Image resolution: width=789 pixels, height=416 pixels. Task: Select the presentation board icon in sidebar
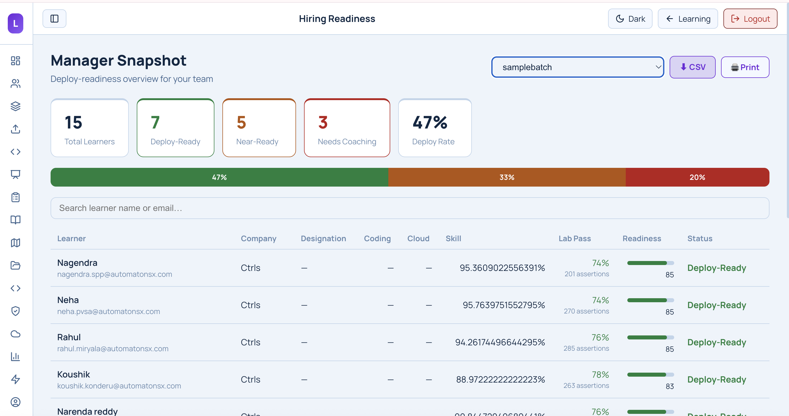pos(15,174)
